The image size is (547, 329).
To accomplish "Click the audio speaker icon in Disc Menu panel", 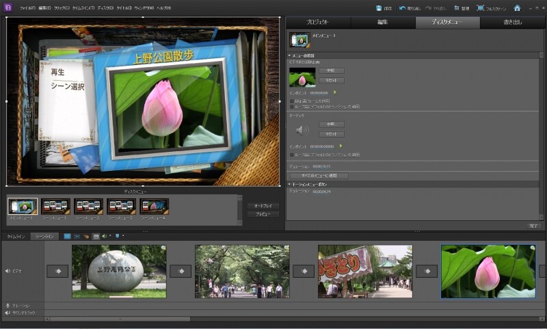I will tap(302, 129).
